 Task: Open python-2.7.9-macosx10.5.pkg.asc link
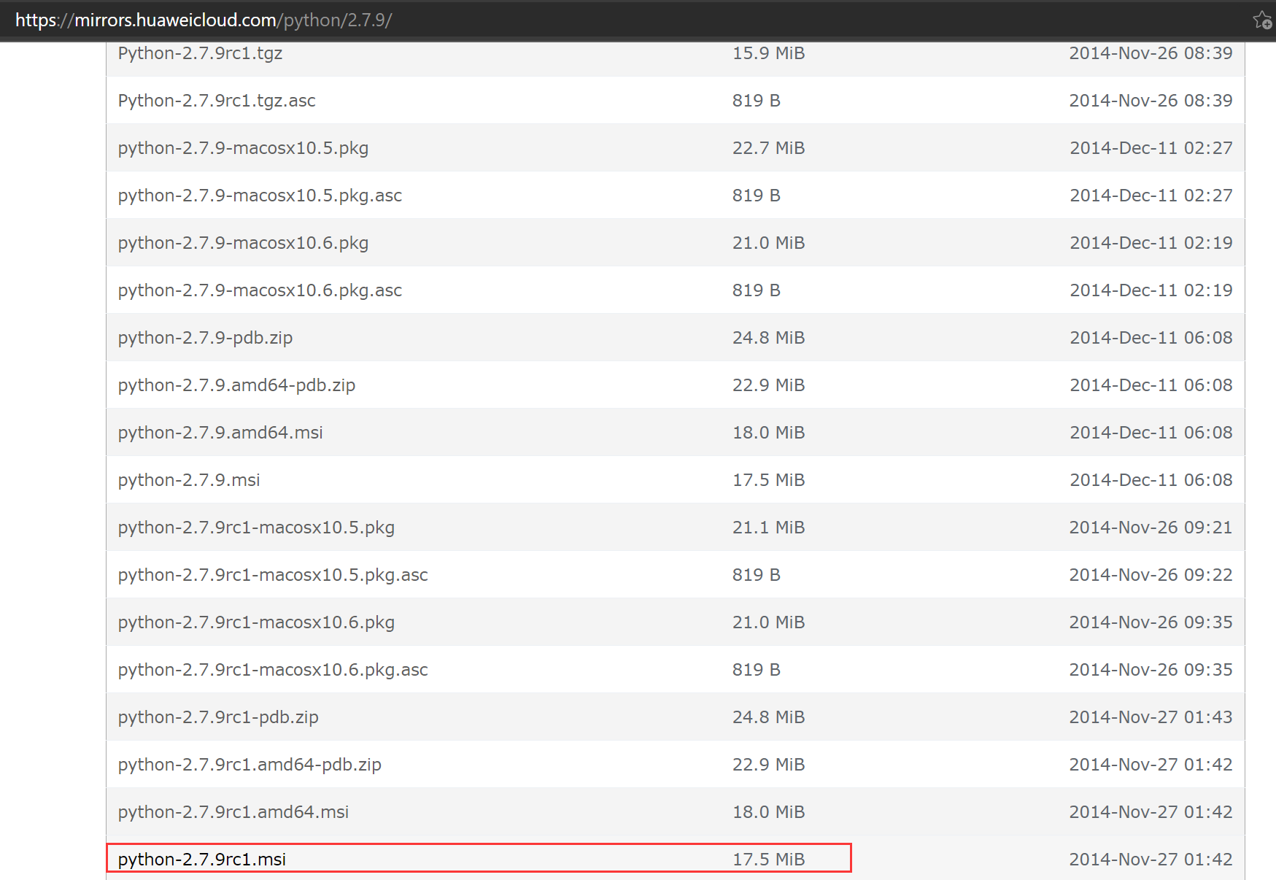pyautogui.click(x=260, y=196)
